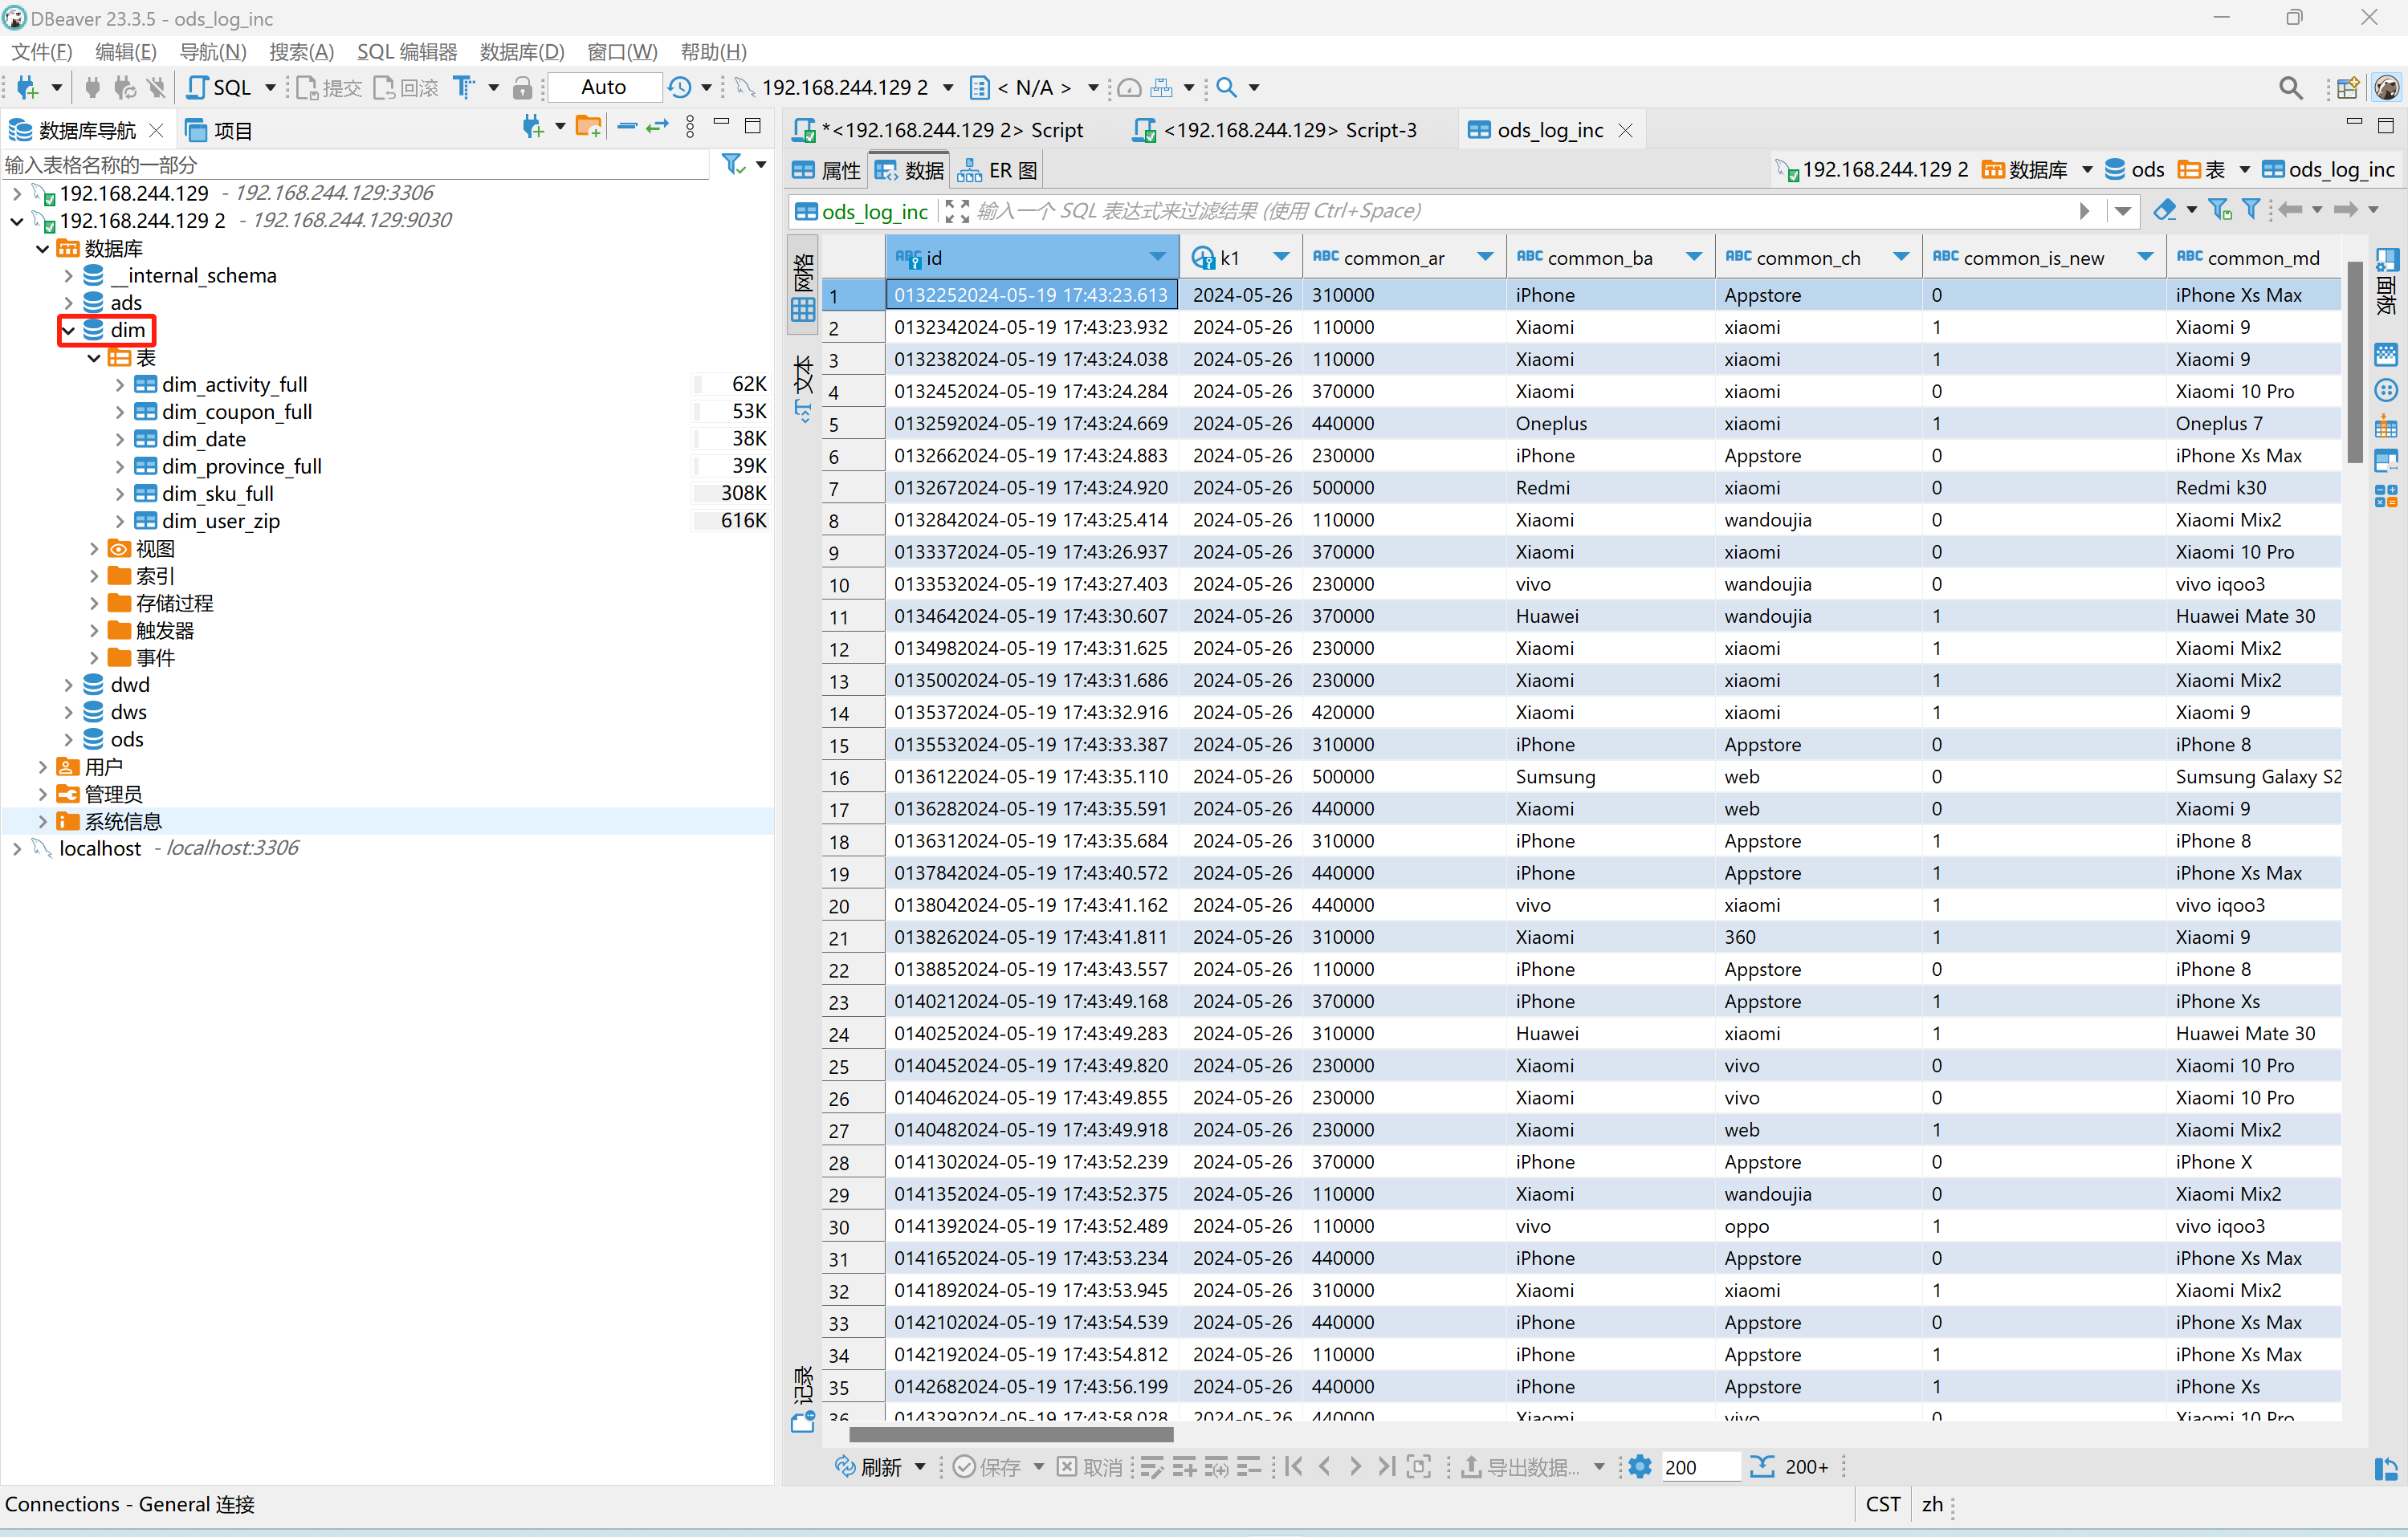Screen dimensions: 2408x1537
Task: Expand the dim_sku_full table node
Action: coord(119,494)
